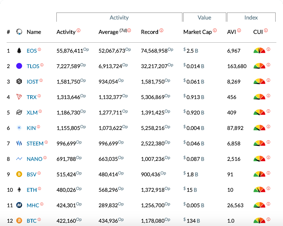Open the BSV coin link
Viewport: 283px width, 226px height.
(32, 174)
